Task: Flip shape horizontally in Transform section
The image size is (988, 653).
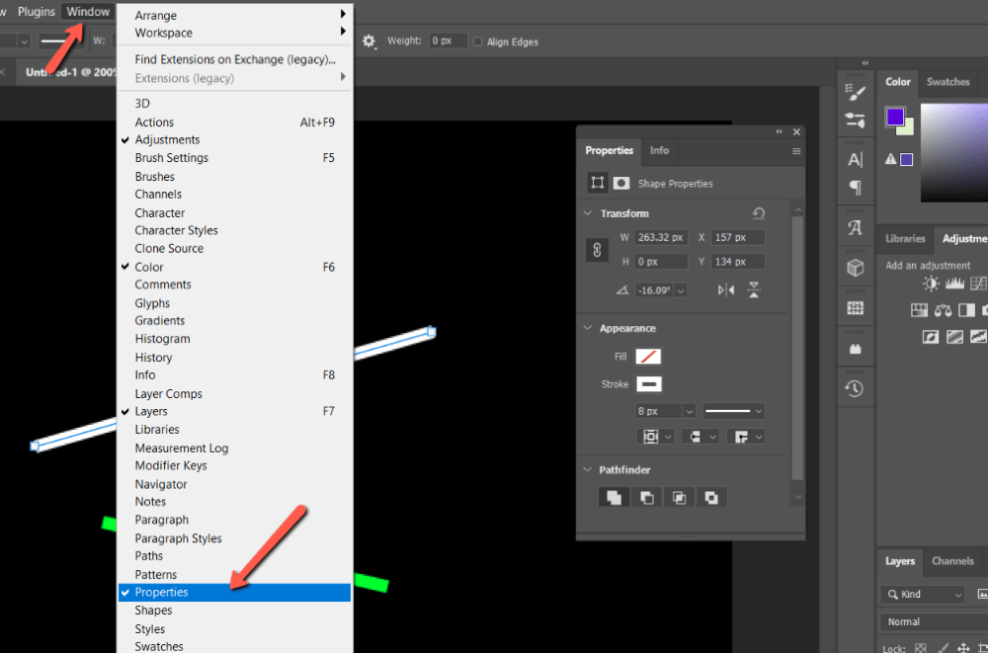Action: click(x=726, y=290)
